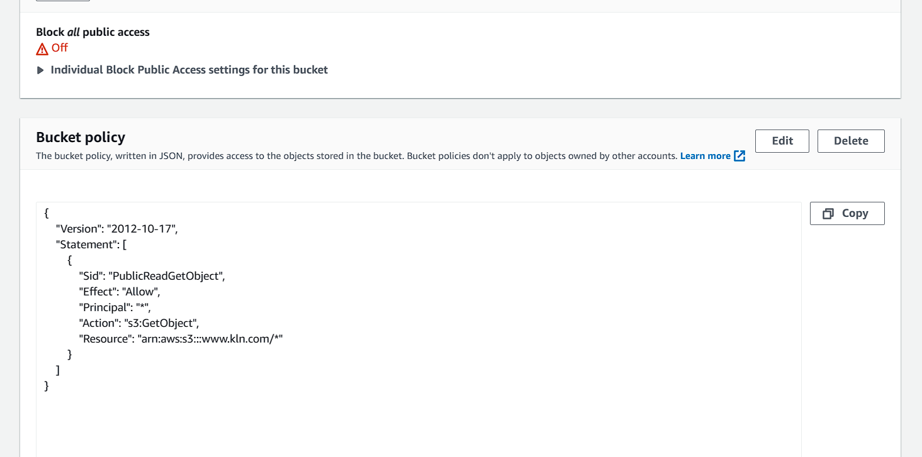This screenshot has width=922, height=457.
Task: Delete the bucket policy
Action: pyautogui.click(x=851, y=141)
